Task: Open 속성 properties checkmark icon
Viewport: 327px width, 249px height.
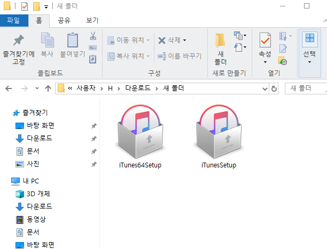Action: coord(265,40)
